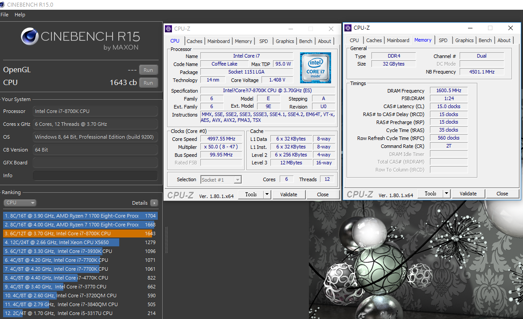
Task: Select ranking row Intel Core i7-7700K scoring 1061
Action: [80, 268]
